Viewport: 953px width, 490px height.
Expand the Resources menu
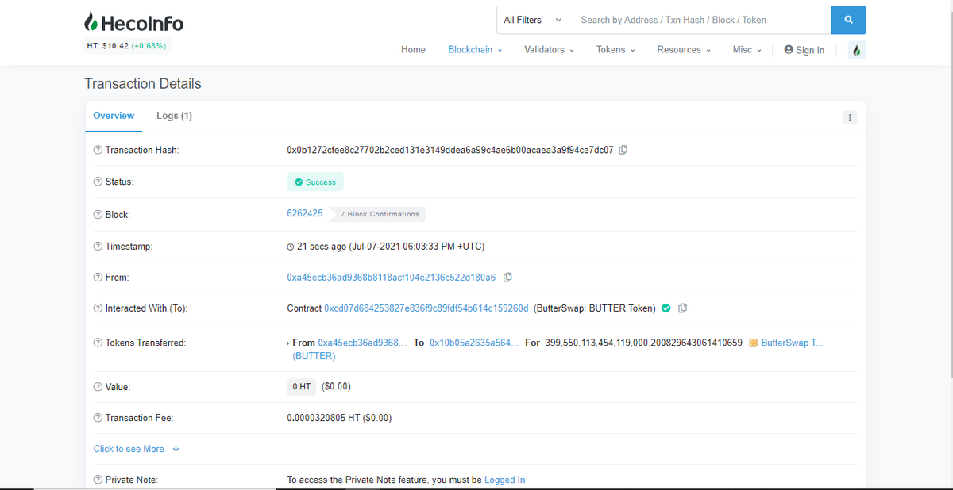coord(684,50)
